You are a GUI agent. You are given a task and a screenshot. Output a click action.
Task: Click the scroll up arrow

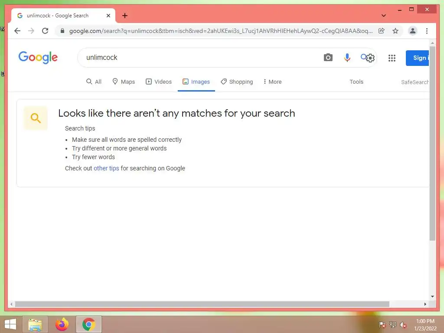pos(432,43)
